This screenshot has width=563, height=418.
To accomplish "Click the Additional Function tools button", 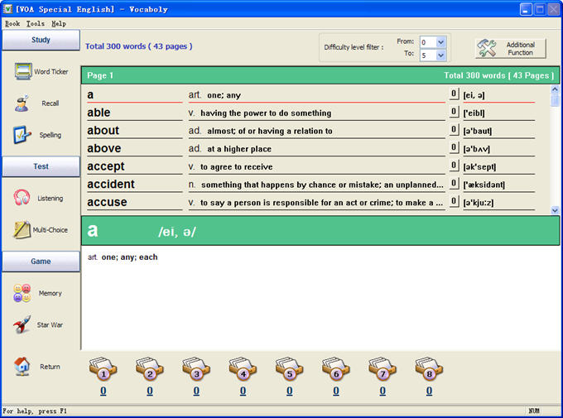I will pos(511,48).
